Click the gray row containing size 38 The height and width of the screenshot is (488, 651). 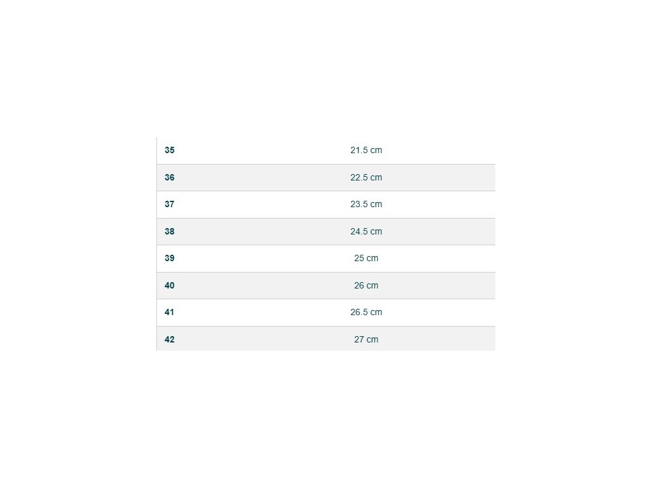267,232
